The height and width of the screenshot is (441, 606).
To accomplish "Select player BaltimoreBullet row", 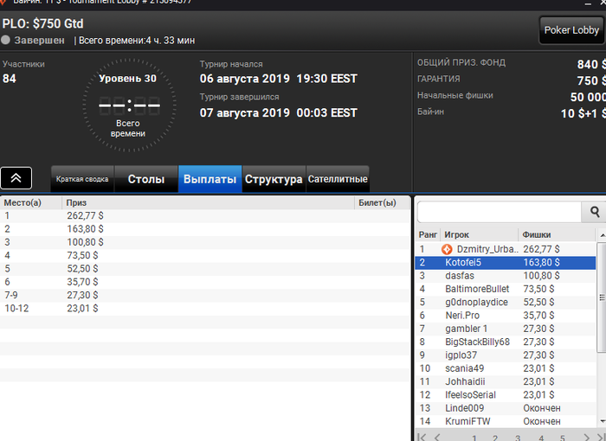I will [x=506, y=289].
